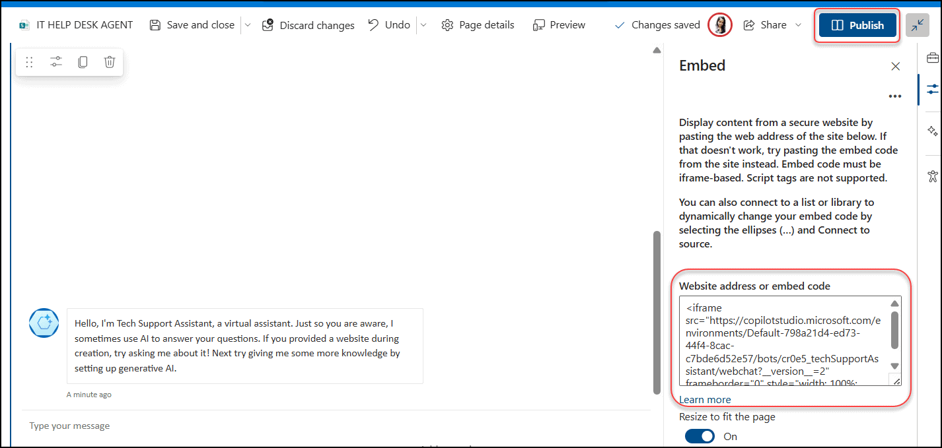The width and height of the screenshot is (942, 448).
Task: Expand the Save and close dropdown arrow
Action: (x=248, y=25)
